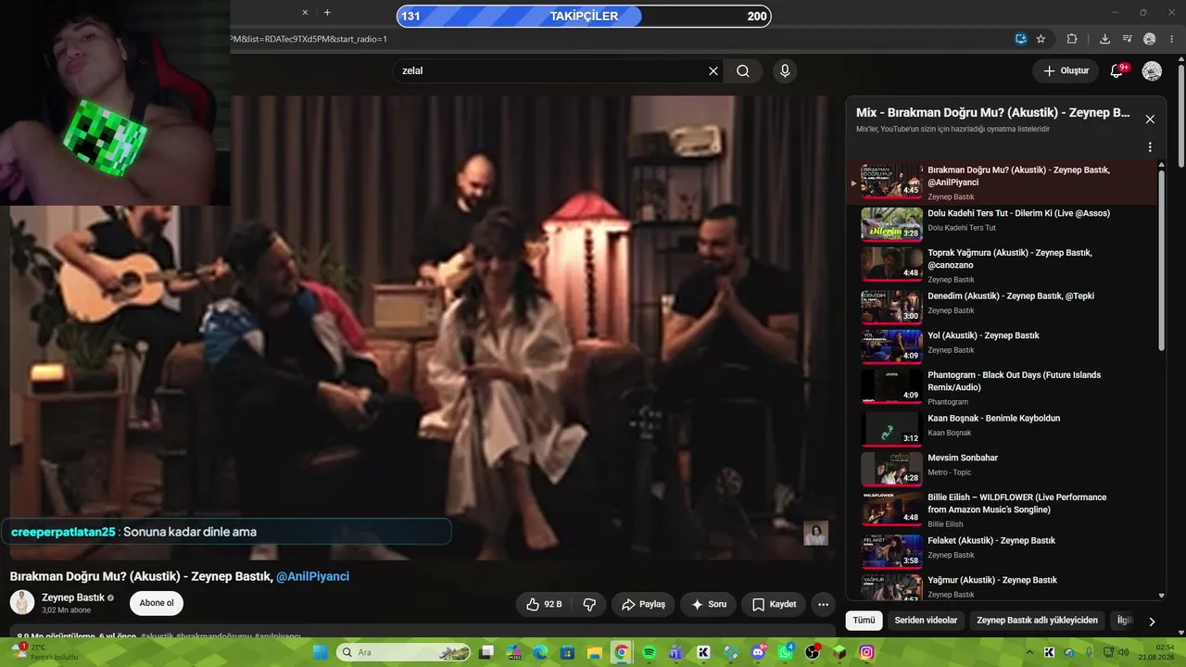1186x667 pixels.
Task: Open Discord from the taskbar
Action: coord(758,652)
